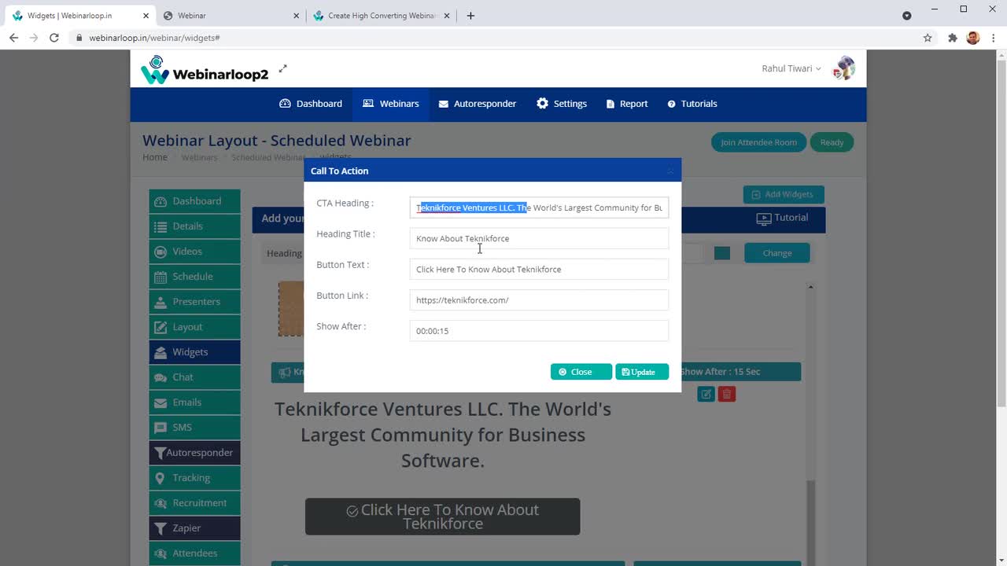
Task: Click the Heading Title input field
Action: 539,238
